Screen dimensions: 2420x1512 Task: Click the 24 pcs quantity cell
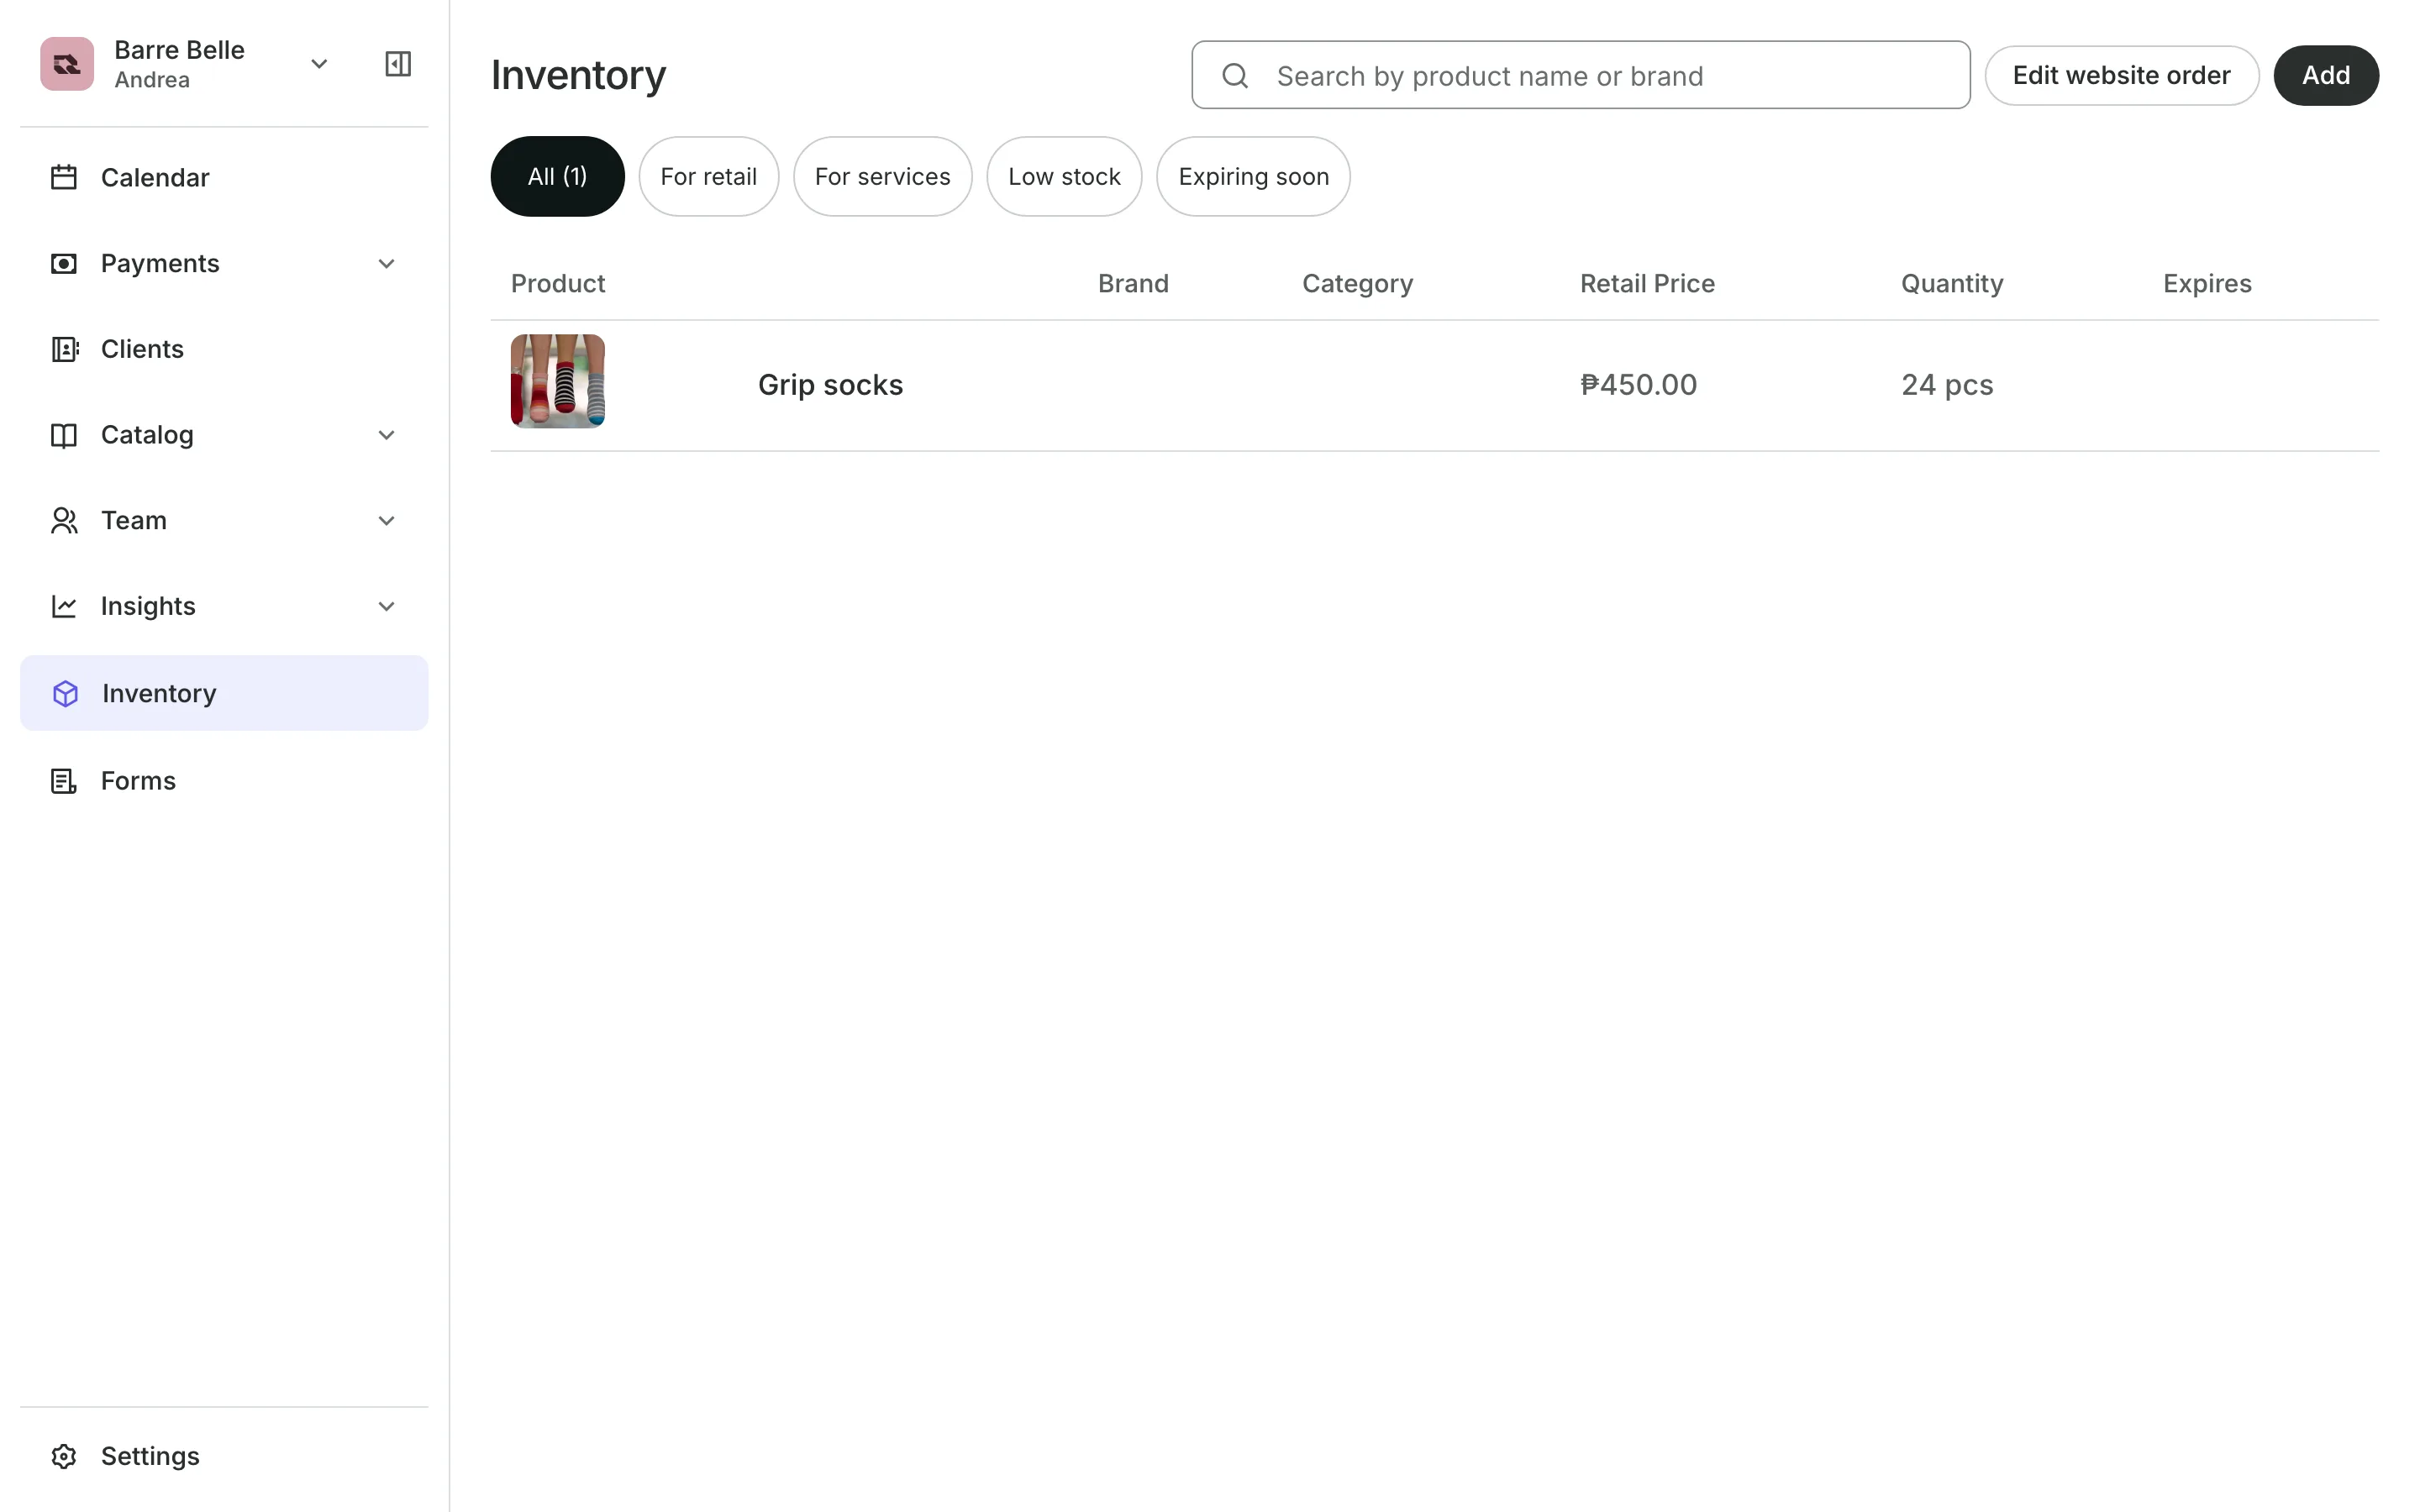pos(1947,385)
